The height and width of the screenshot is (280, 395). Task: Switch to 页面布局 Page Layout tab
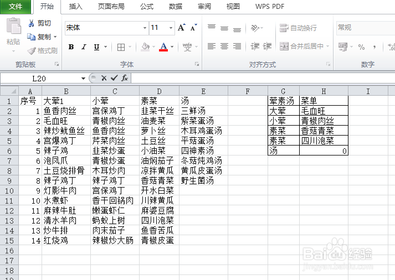(x=111, y=7)
